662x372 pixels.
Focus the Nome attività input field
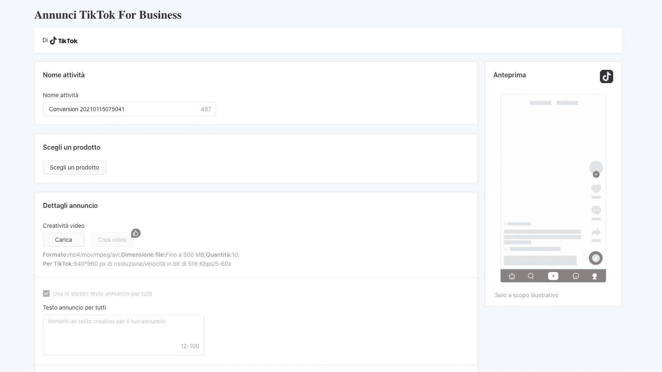(130, 109)
